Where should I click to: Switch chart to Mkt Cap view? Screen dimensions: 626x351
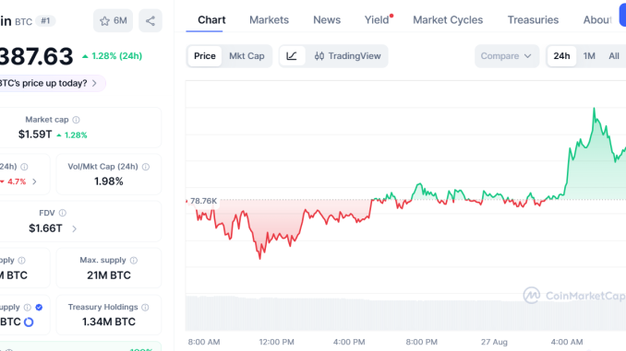pyautogui.click(x=247, y=56)
